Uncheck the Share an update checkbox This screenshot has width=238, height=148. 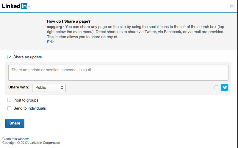click(x=10, y=57)
